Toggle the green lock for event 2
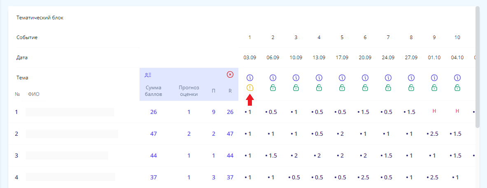This screenshot has width=487, height=188. (x=273, y=88)
